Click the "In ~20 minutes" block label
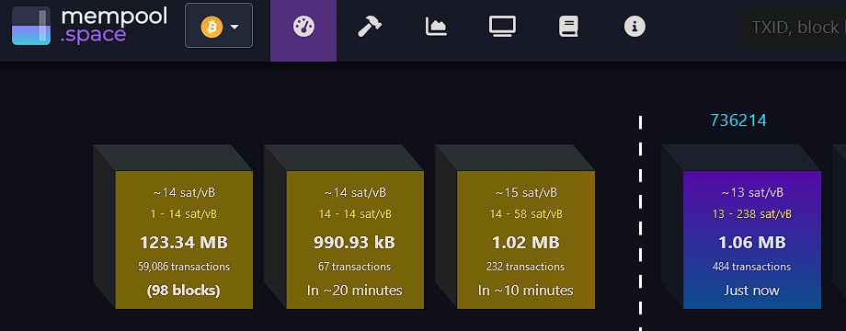Screen dimensions: 846x331 coord(354,291)
